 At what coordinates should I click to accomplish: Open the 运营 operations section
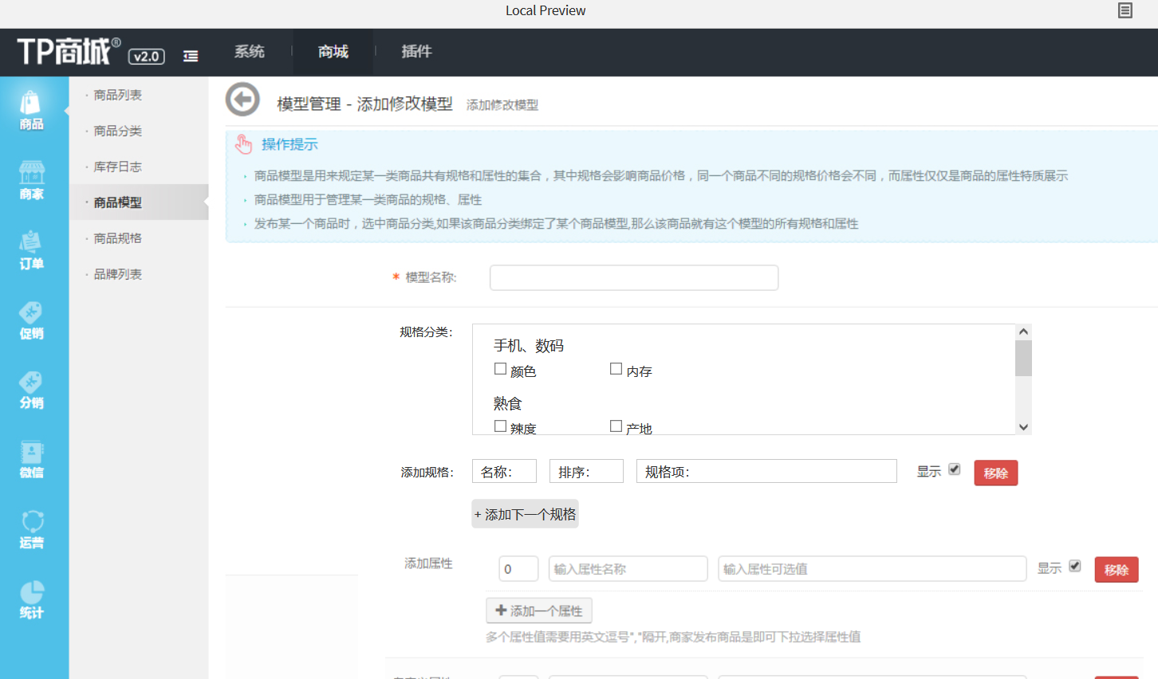(32, 530)
